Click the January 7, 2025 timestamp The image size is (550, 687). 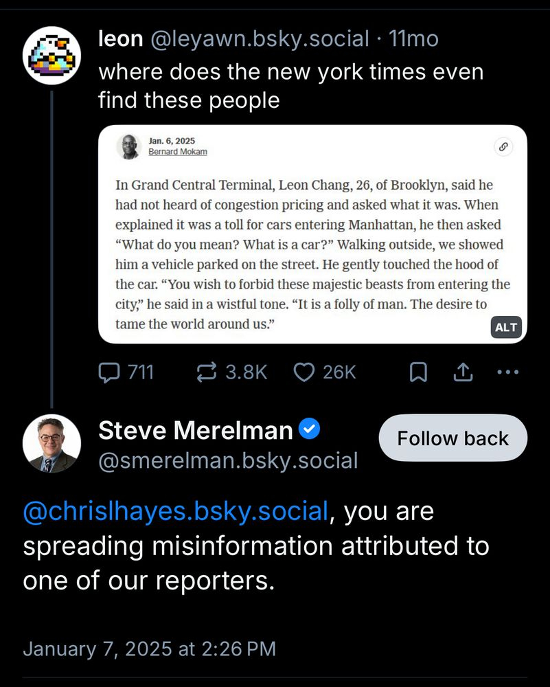point(149,649)
